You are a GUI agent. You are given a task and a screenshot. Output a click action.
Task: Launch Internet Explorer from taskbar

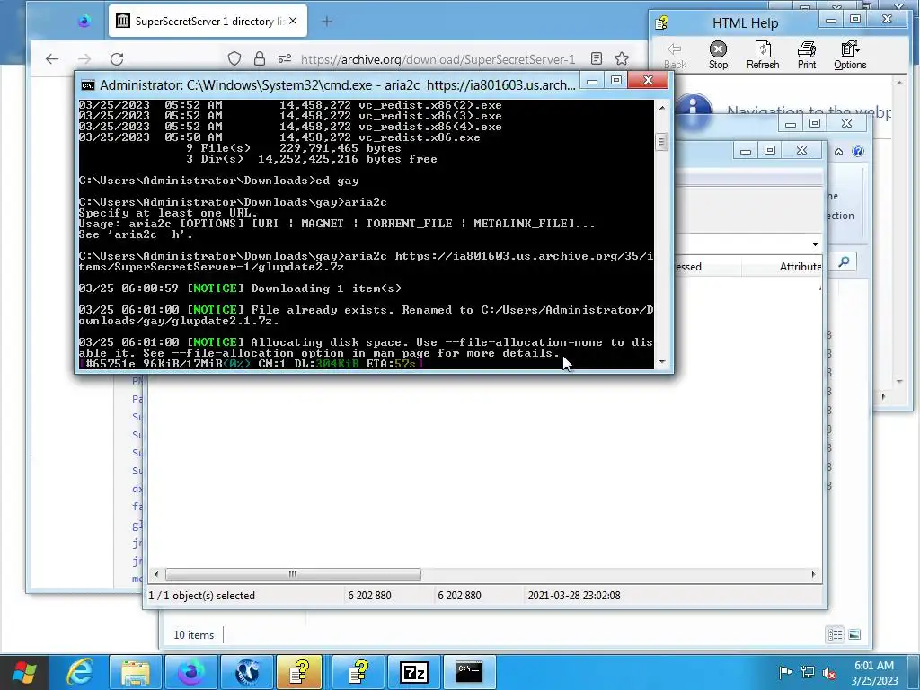click(x=79, y=672)
